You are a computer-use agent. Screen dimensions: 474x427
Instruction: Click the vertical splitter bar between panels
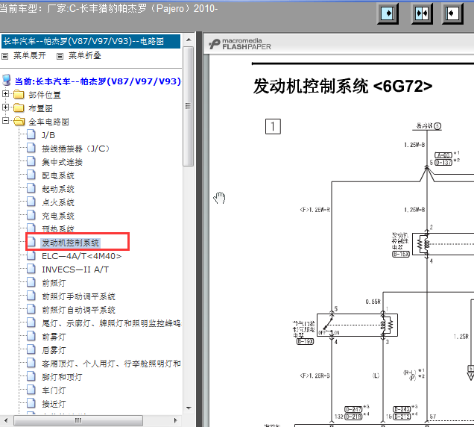click(x=199, y=229)
